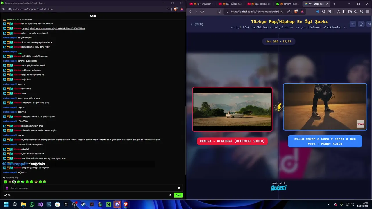Open WhatsApp from taskbar
This screenshot has width=372, height=209.
point(32,204)
